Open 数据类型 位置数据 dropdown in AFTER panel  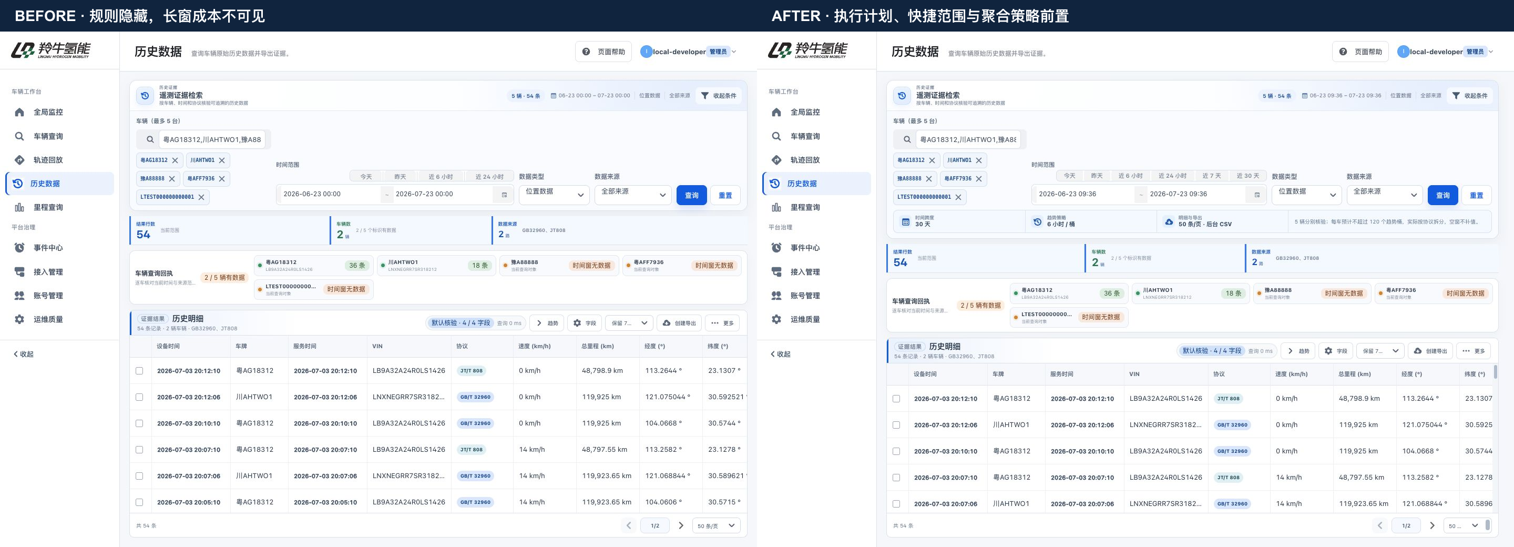click(1306, 195)
